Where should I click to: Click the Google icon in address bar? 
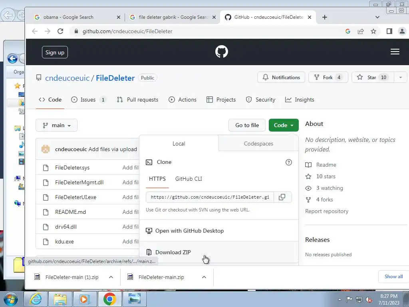(348, 31)
